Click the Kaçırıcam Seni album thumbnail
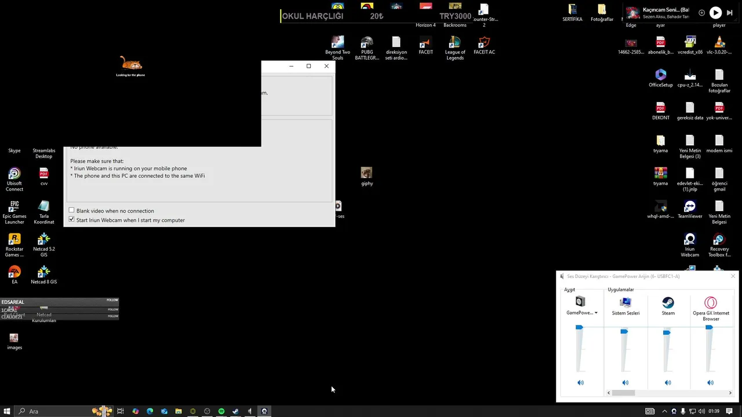This screenshot has height=417, width=742. click(633, 13)
